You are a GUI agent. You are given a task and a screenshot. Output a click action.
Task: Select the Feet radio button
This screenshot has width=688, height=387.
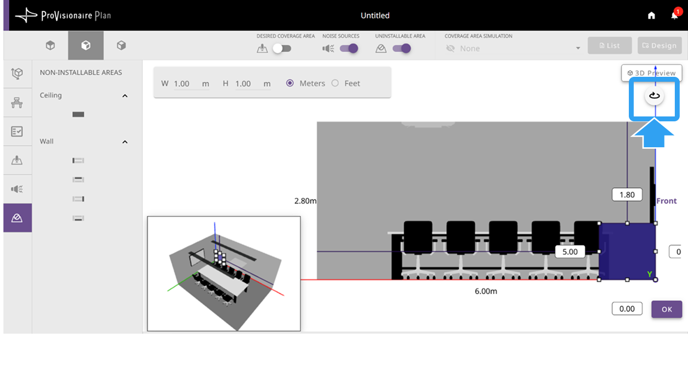coord(335,83)
